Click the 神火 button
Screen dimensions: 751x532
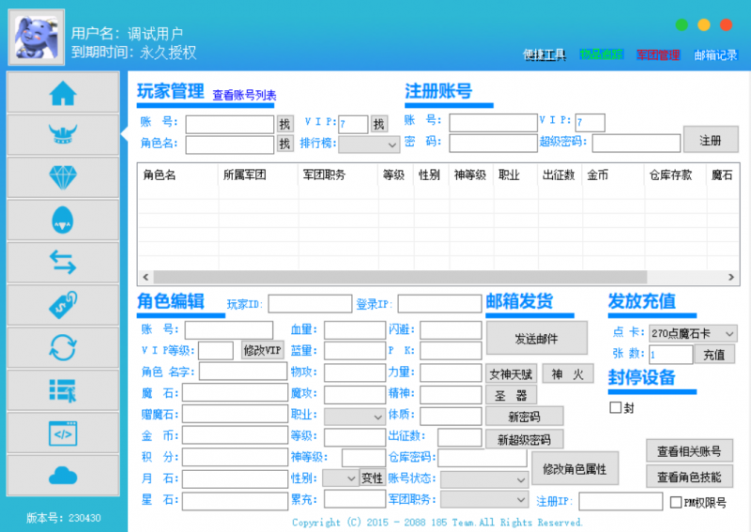click(x=568, y=373)
